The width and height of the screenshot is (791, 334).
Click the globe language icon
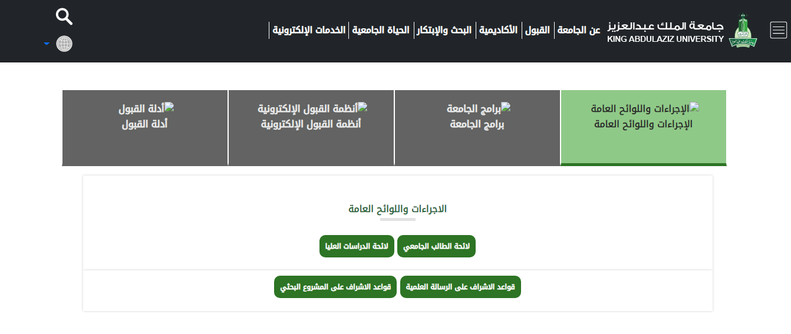[x=64, y=44]
